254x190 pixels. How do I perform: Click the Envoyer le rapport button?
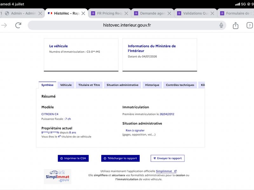[x=168, y=158]
